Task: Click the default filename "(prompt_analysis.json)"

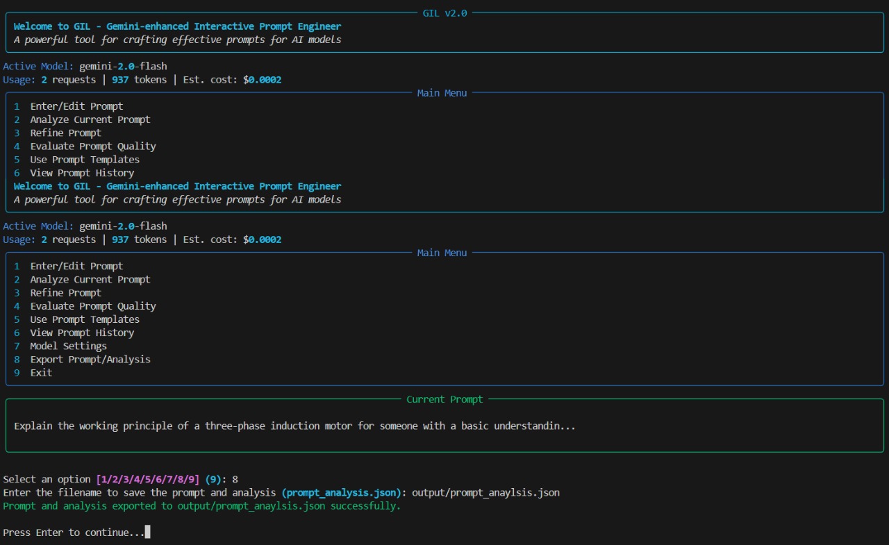Action: tap(342, 492)
